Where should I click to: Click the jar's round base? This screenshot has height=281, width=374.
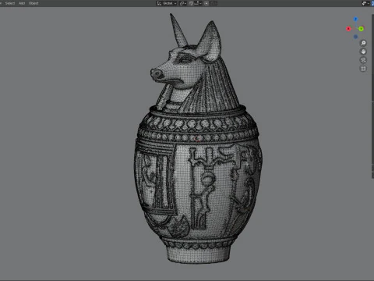tap(198, 254)
